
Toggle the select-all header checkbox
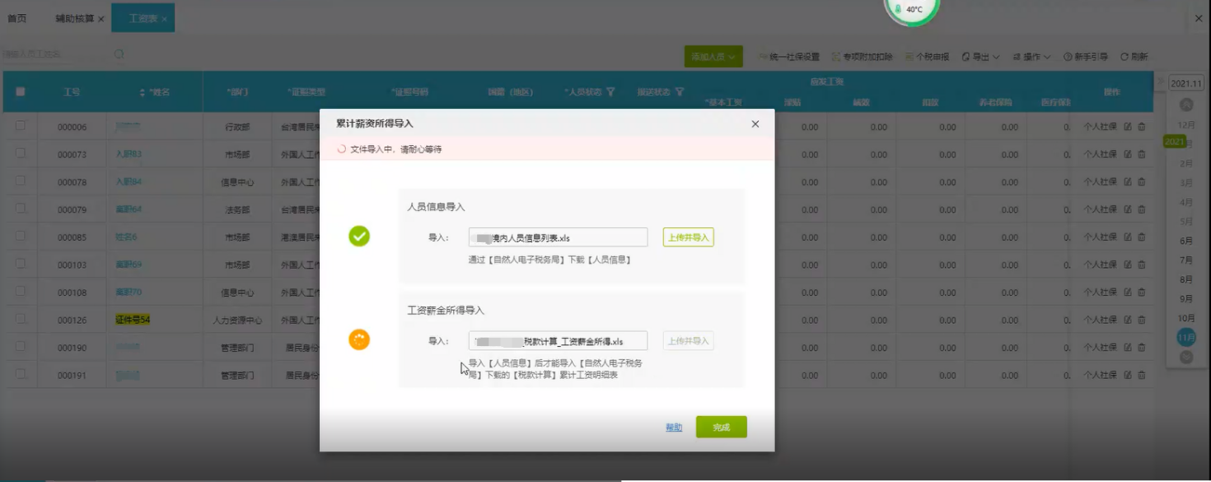[x=21, y=91]
